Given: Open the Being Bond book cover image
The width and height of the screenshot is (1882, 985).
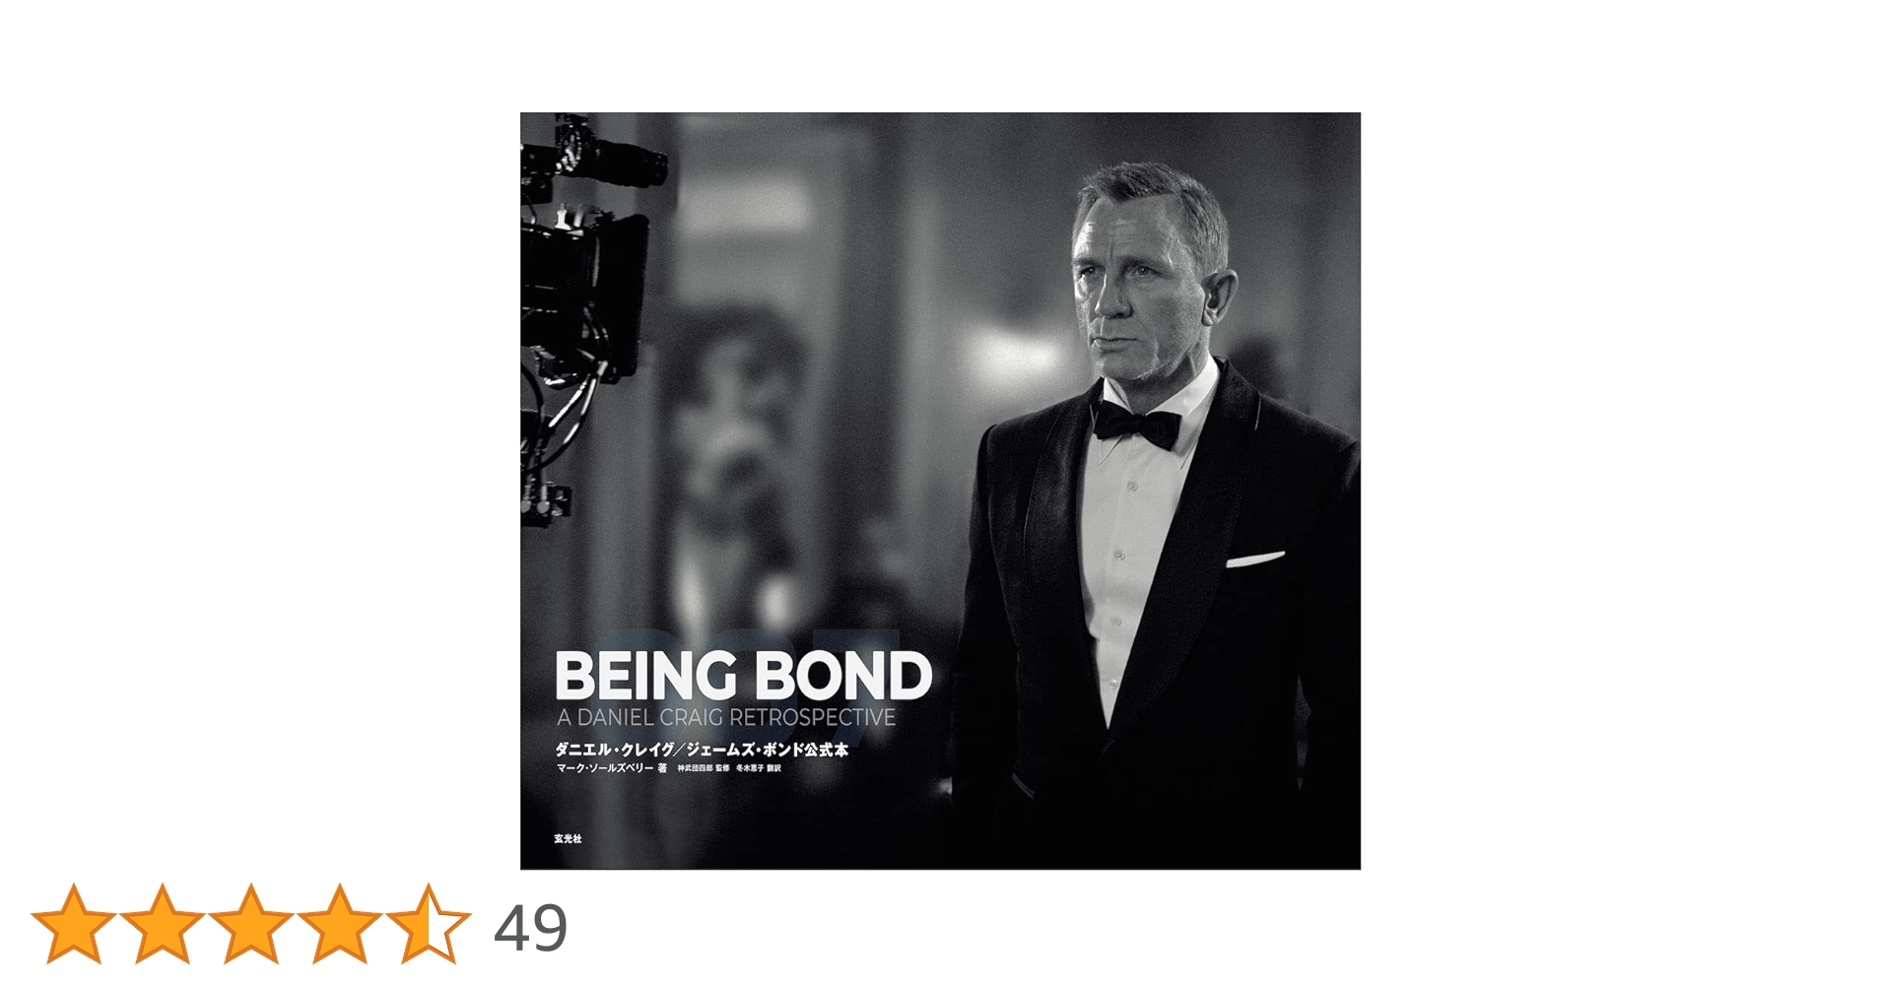Looking at the screenshot, I should pos(940,491).
